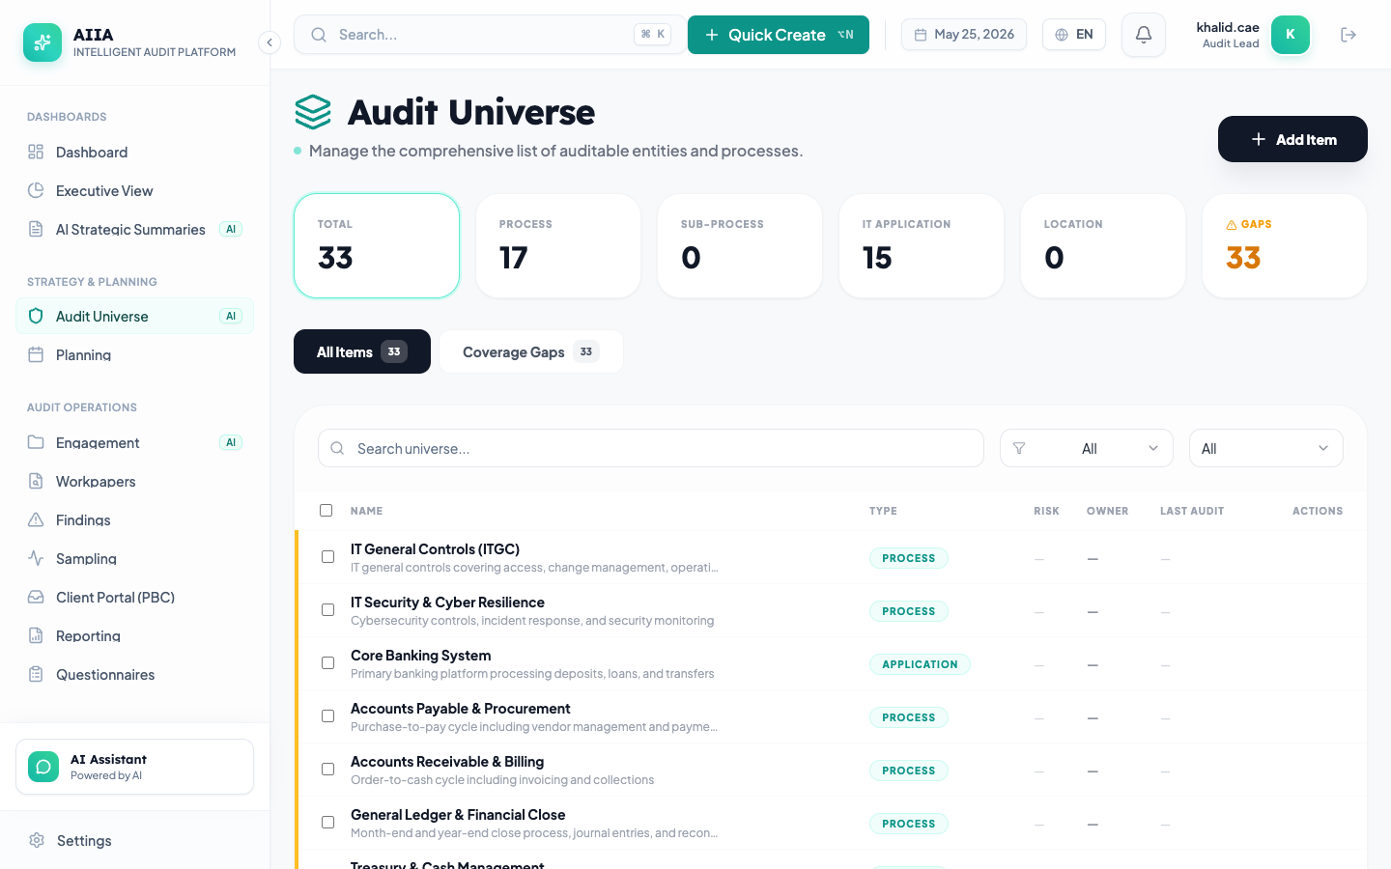The height and width of the screenshot is (869, 1391).
Task: Open the Questionnaires sidebar item
Action: click(x=134, y=674)
